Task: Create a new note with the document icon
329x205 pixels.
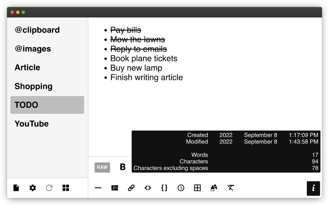Action: tap(16, 188)
